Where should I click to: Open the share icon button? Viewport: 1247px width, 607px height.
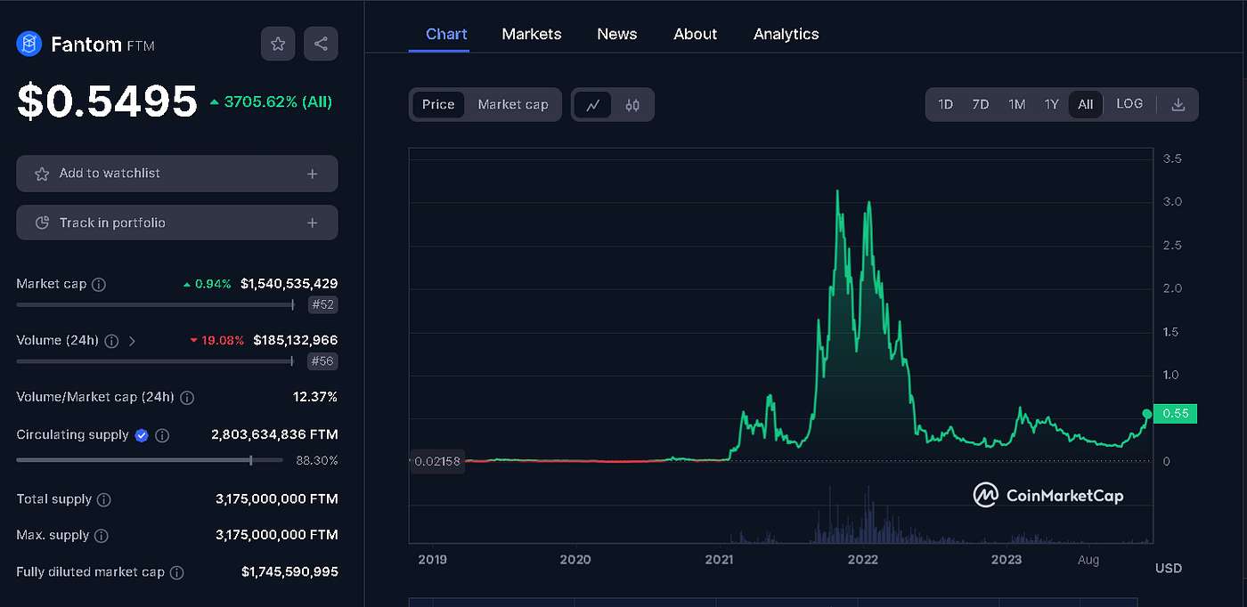pyautogui.click(x=321, y=44)
